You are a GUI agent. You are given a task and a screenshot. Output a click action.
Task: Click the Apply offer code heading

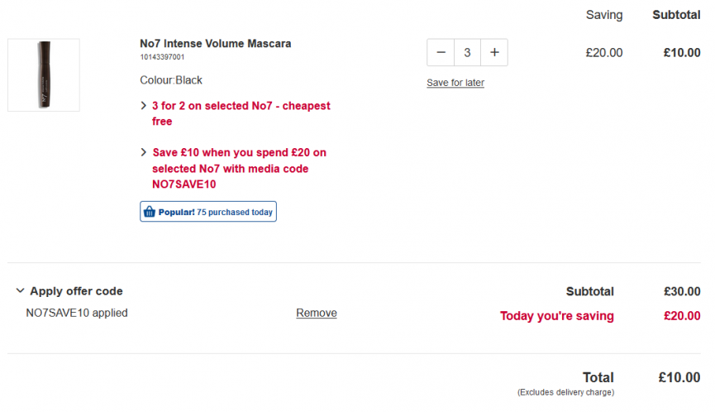coord(76,291)
